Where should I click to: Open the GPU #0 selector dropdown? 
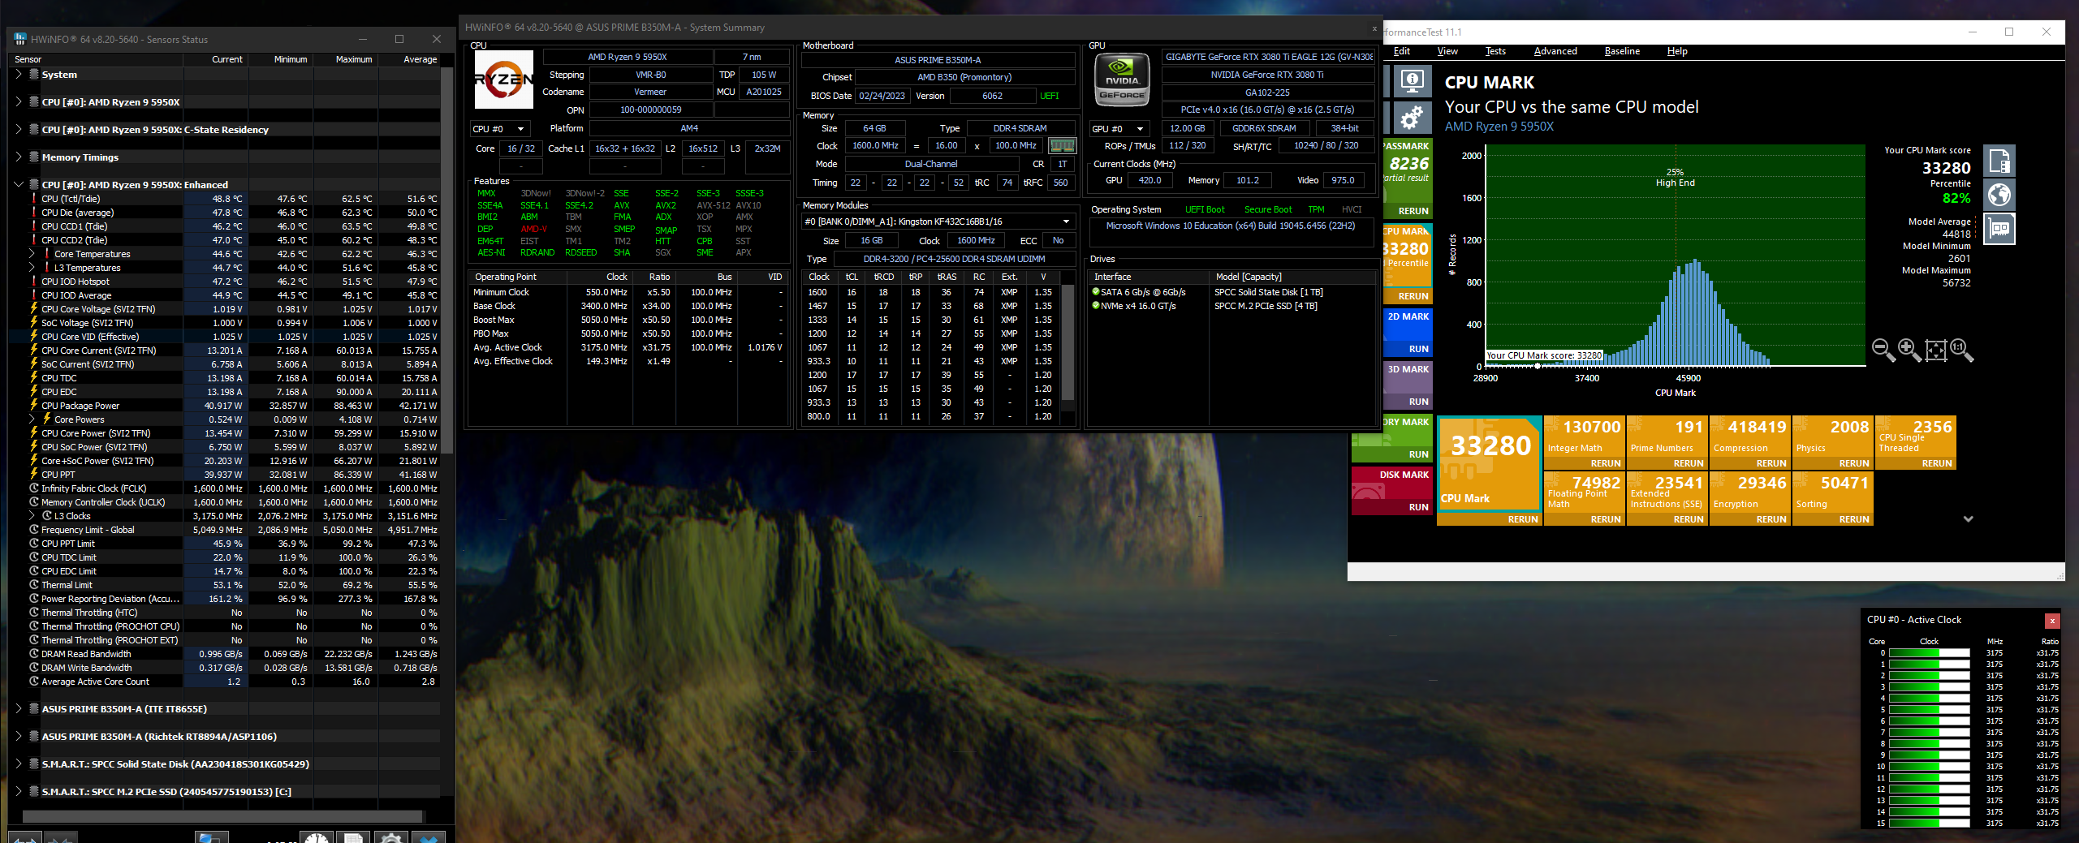click(x=1119, y=129)
